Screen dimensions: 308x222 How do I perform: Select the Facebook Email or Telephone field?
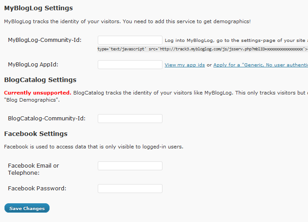click(x=130, y=166)
